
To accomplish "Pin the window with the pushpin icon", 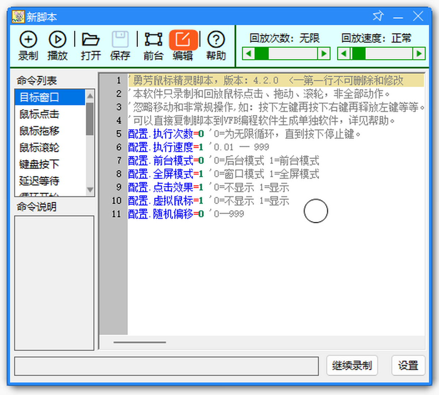I will tap(378, 16).
